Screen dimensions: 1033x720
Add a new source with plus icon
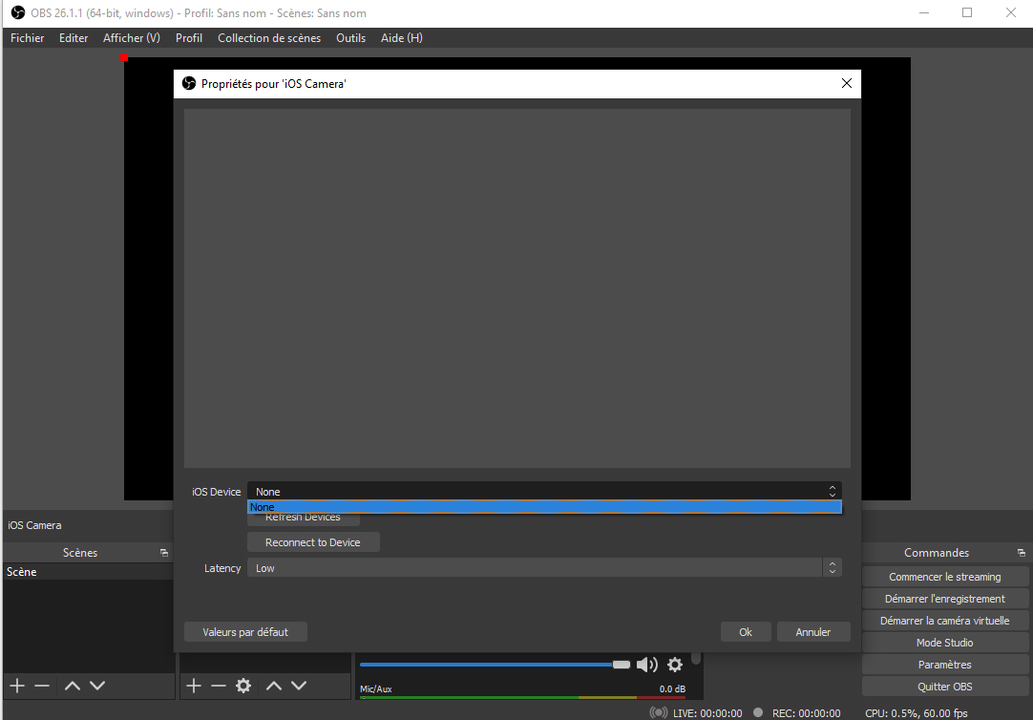[x=194, y=686]
